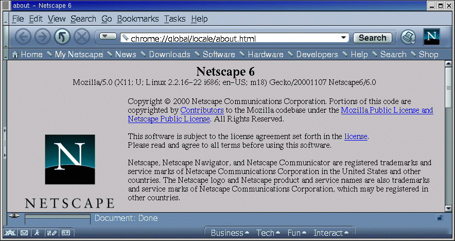Open the Software bookmark
The image size is (455, 241).
point(215,54)
